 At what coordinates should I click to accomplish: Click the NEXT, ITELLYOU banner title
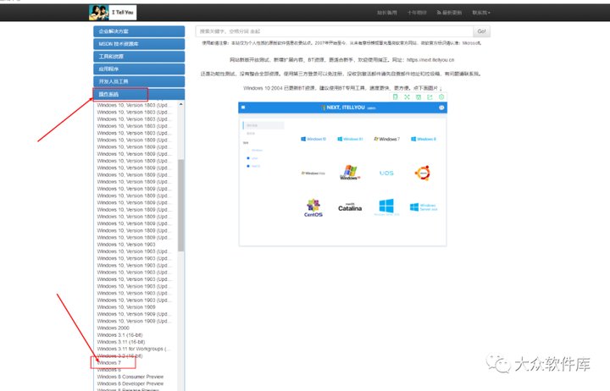point(346,107)
